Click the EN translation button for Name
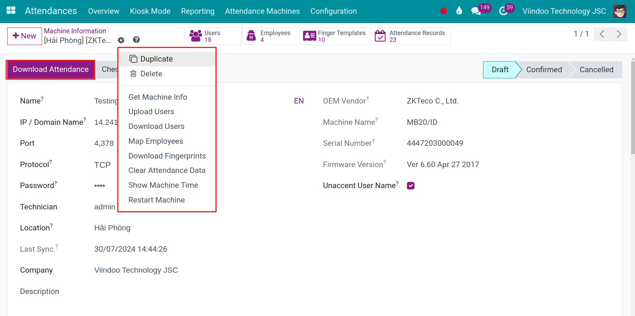 point(299,101)
